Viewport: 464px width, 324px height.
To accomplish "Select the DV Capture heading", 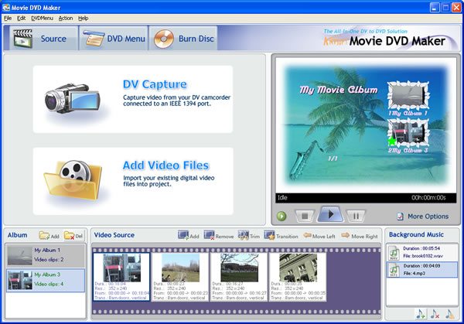I will pos(155,84).
